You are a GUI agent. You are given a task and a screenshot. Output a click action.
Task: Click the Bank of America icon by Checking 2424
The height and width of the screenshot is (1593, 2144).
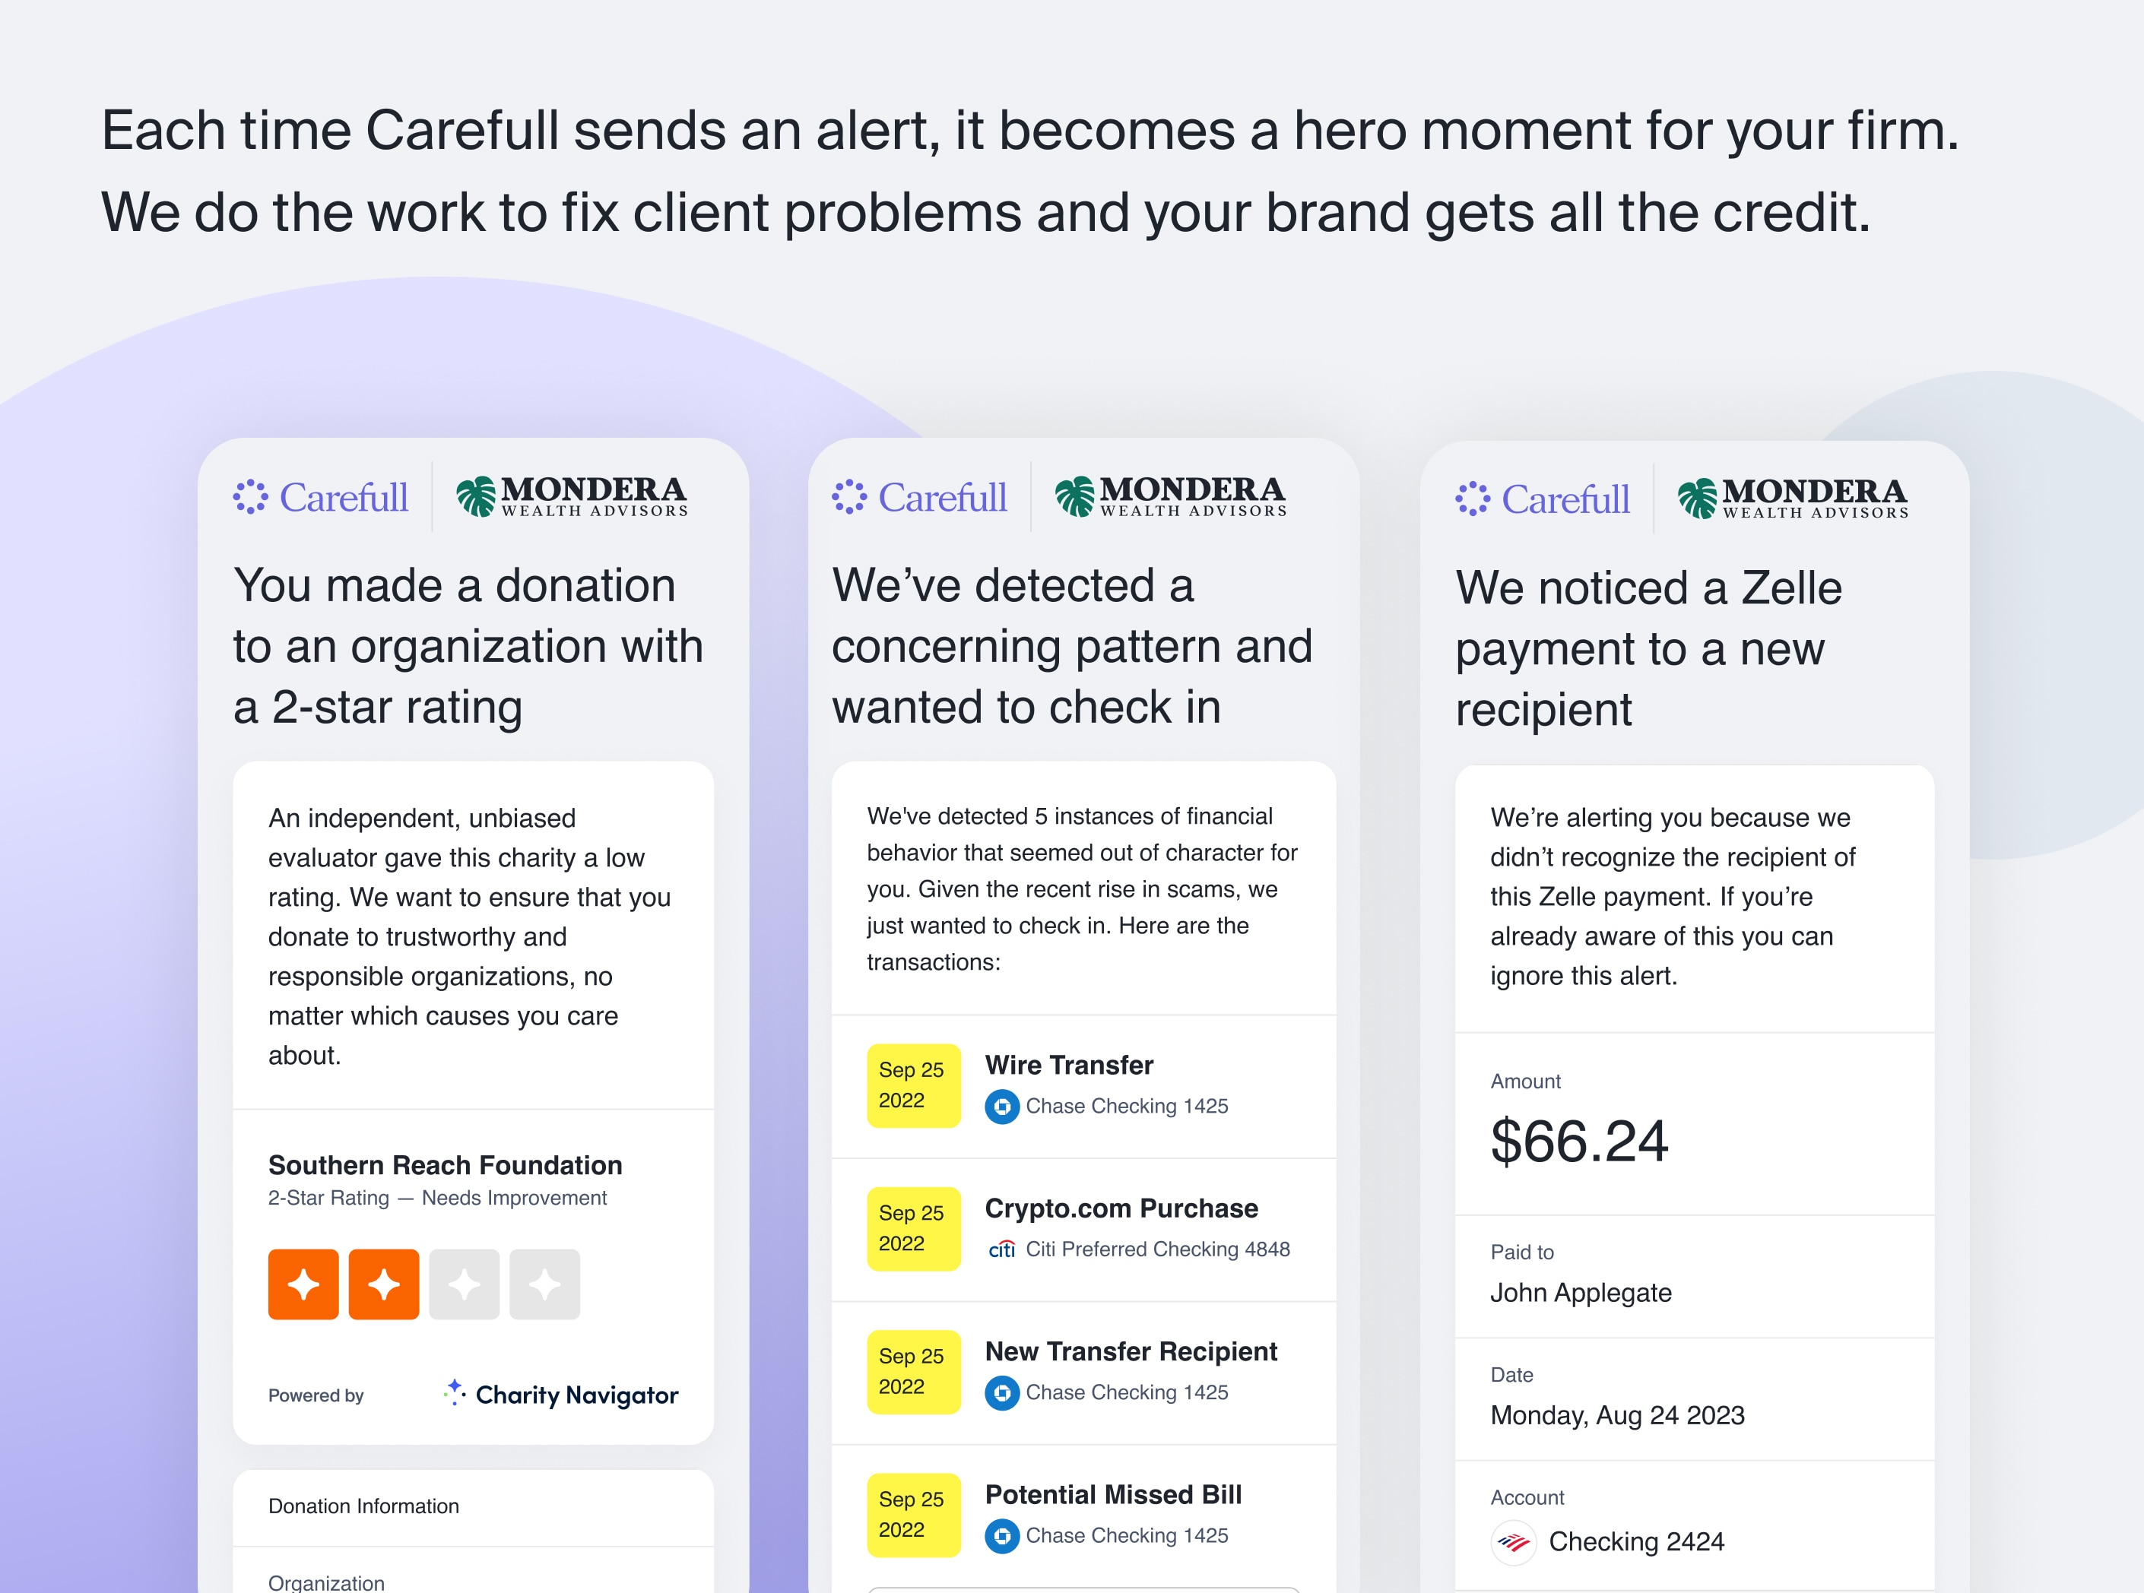click(1513, 1543)
